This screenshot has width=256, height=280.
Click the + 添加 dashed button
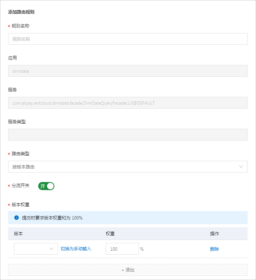pyautogui.click(x=128, y=270)
